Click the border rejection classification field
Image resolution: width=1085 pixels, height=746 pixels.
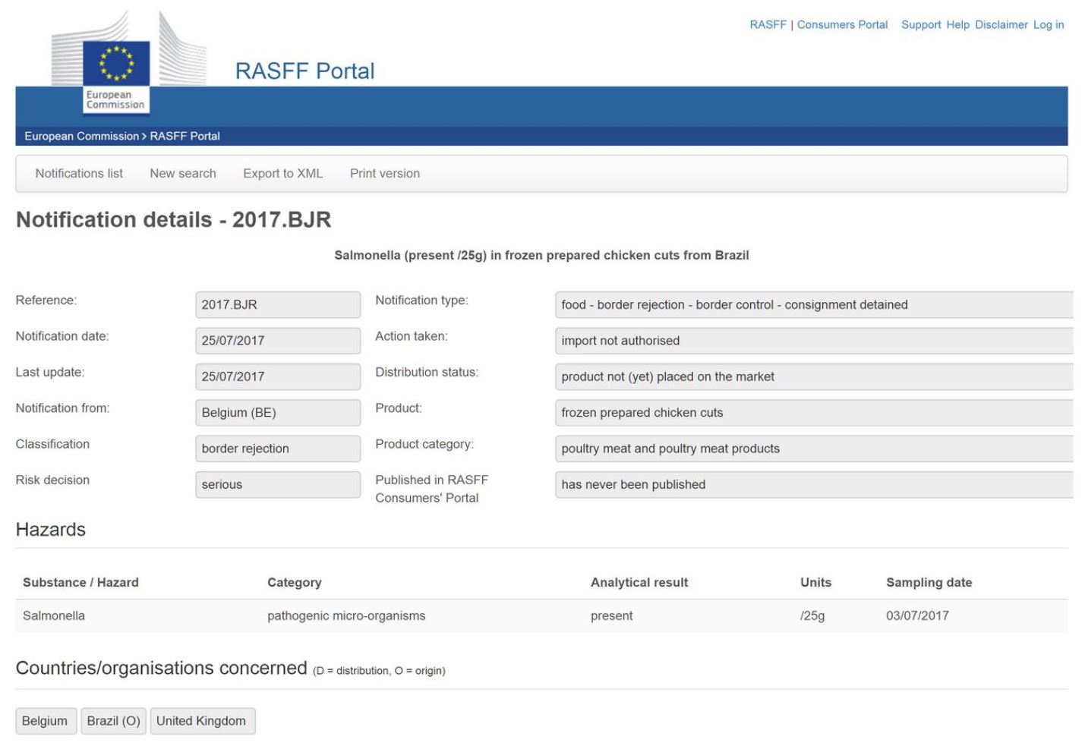(x=278, y=449)
